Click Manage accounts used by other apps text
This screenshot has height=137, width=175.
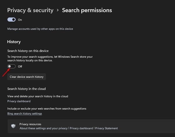[40, 29]
